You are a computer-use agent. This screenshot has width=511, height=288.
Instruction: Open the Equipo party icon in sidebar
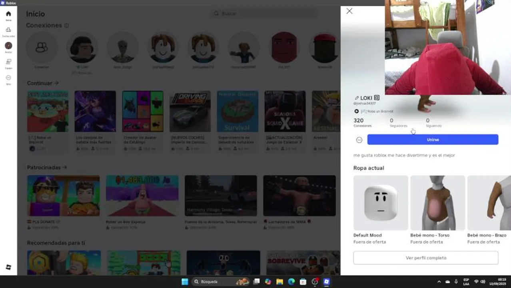(x=8, y=62)
